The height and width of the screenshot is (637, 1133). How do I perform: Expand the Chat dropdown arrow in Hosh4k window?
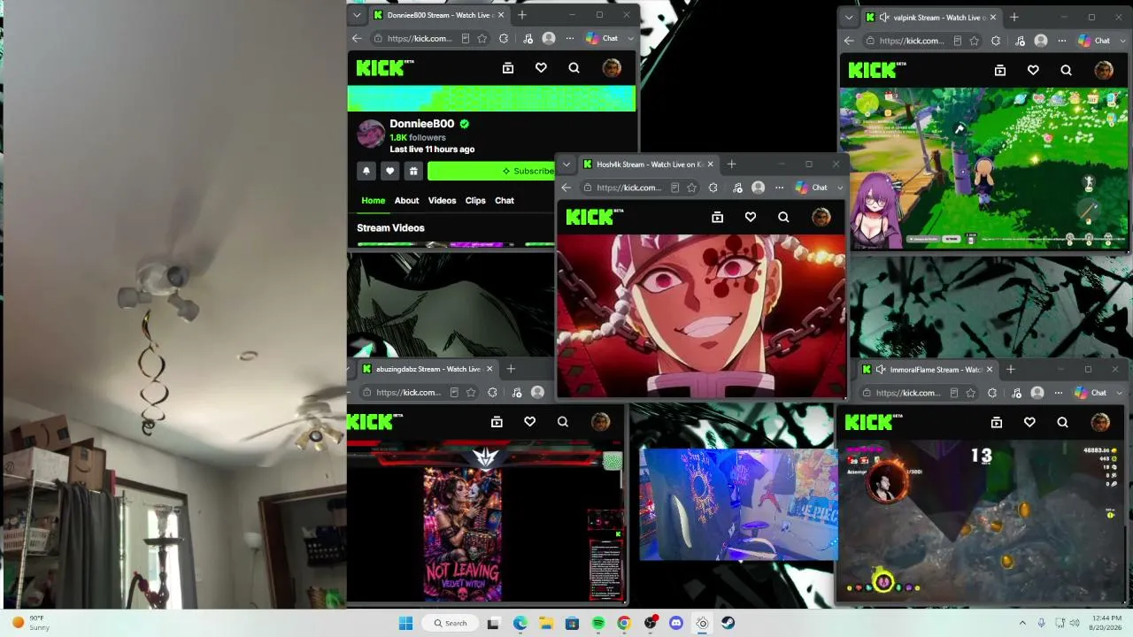tap(840, 188)
